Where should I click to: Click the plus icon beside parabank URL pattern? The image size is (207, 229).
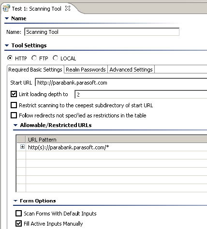22,147
